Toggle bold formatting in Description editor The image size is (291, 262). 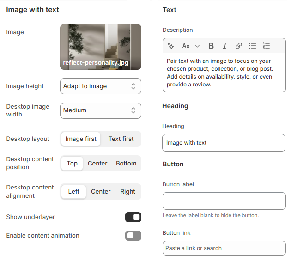pos(211,46)
